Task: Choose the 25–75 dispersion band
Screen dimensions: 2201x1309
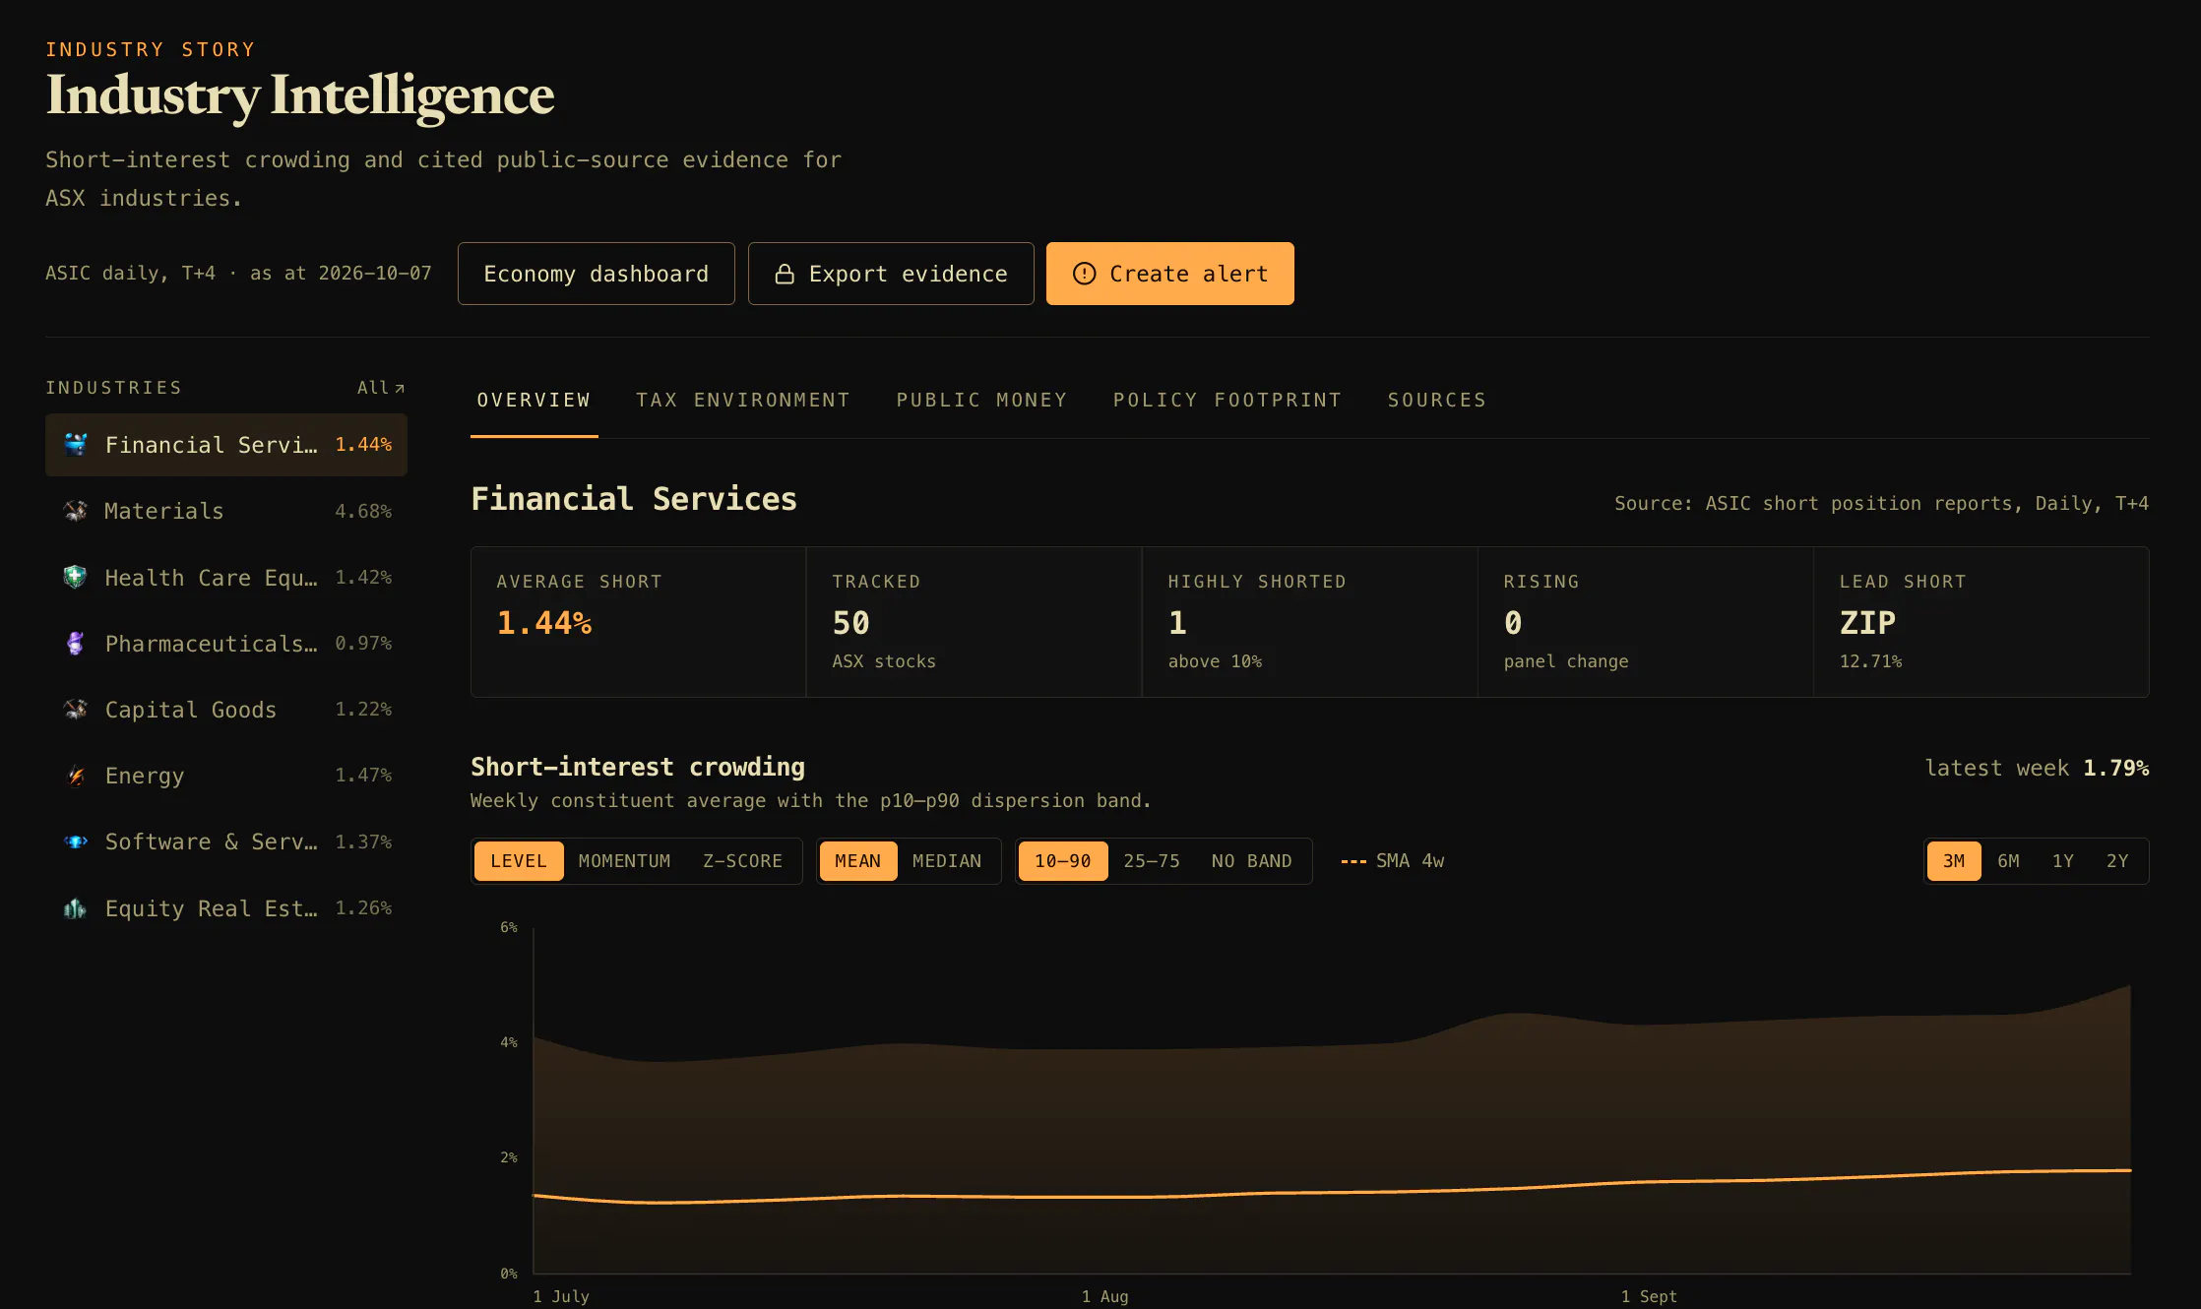Action: (x=1152, y=861)
